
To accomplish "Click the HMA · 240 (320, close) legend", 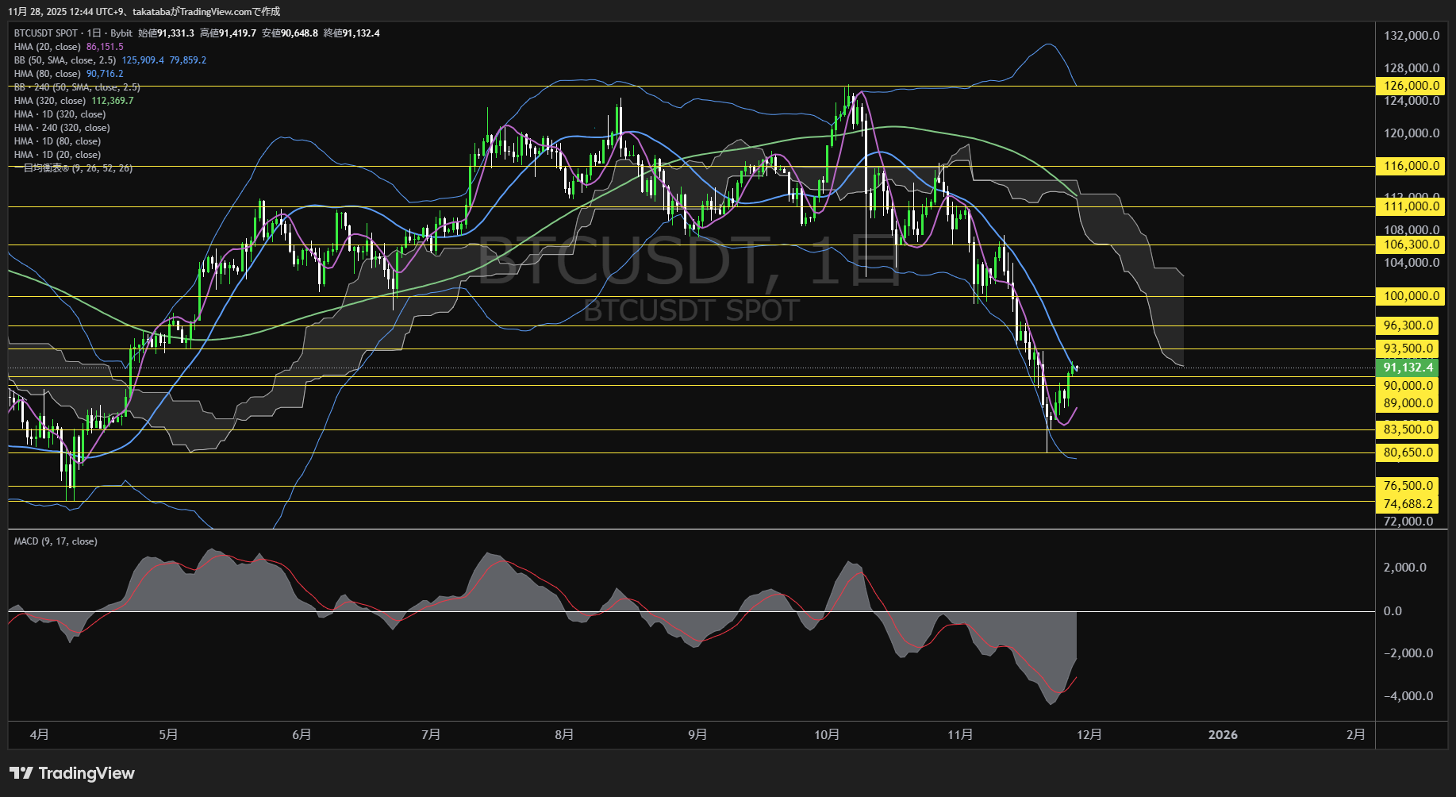I will 62,128.
